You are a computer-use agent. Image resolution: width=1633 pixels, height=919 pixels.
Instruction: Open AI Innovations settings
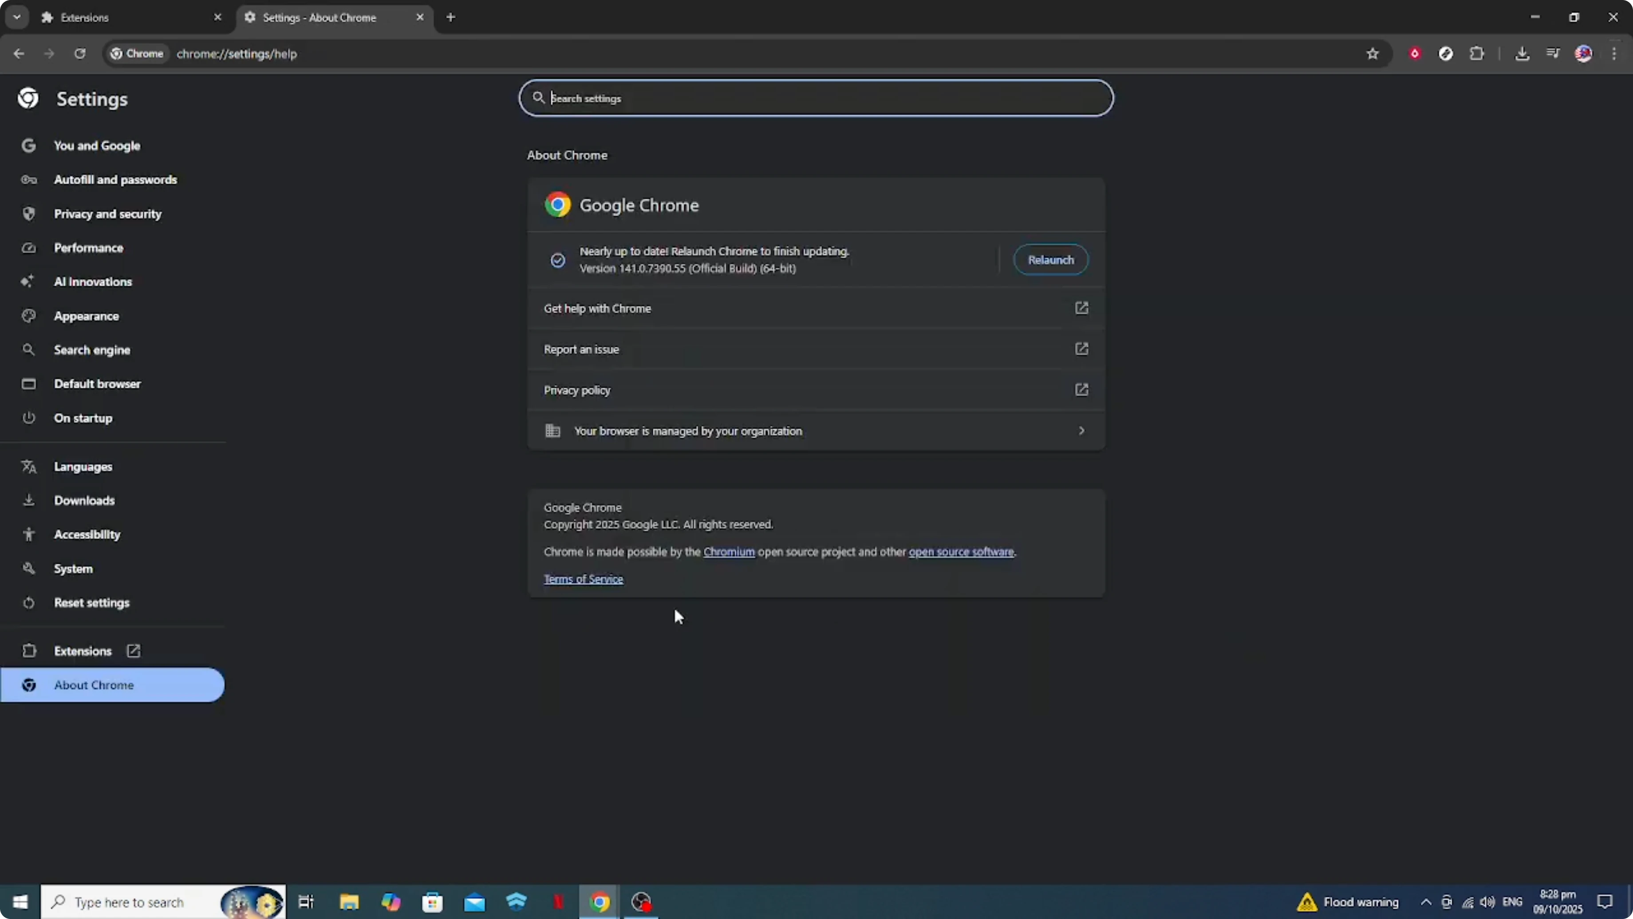click(93, 281)
